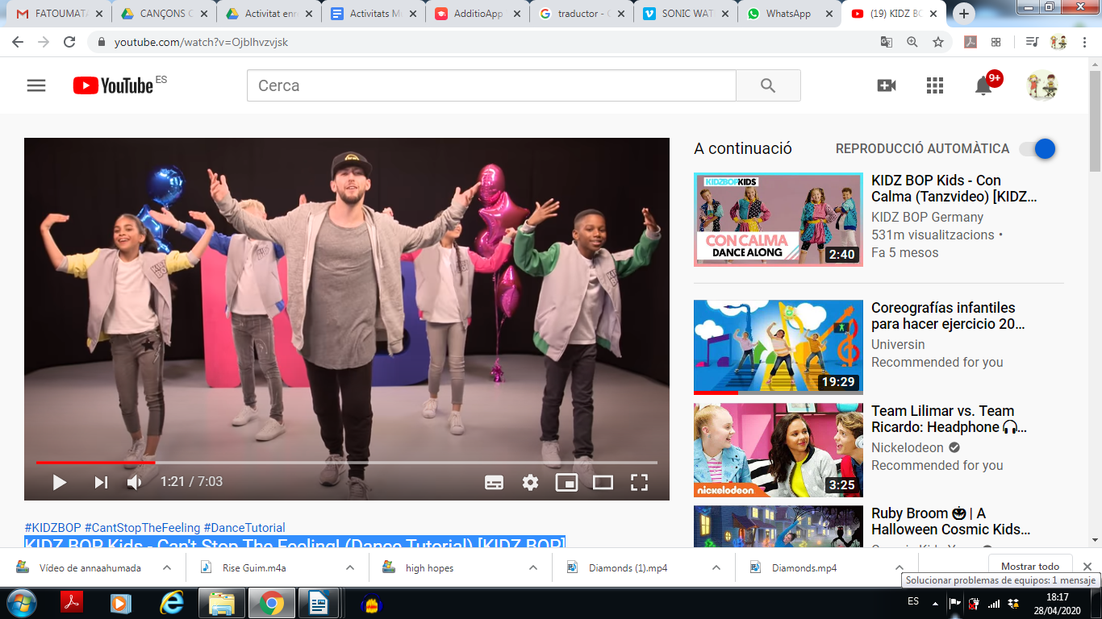Open the YouTube hamburger guide menu
The image size is (1102, 619).
click(x=36, y=85)
